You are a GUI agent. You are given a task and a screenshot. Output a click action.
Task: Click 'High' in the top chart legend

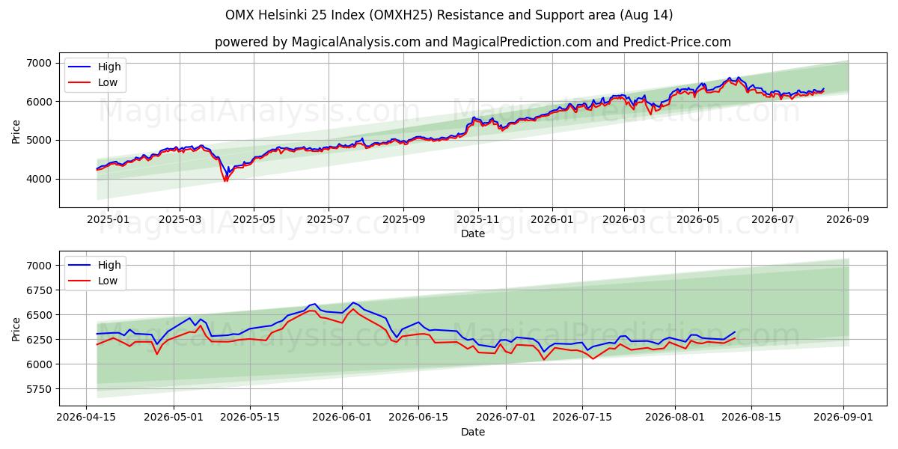pyautogui.click(x=109, y=67)
